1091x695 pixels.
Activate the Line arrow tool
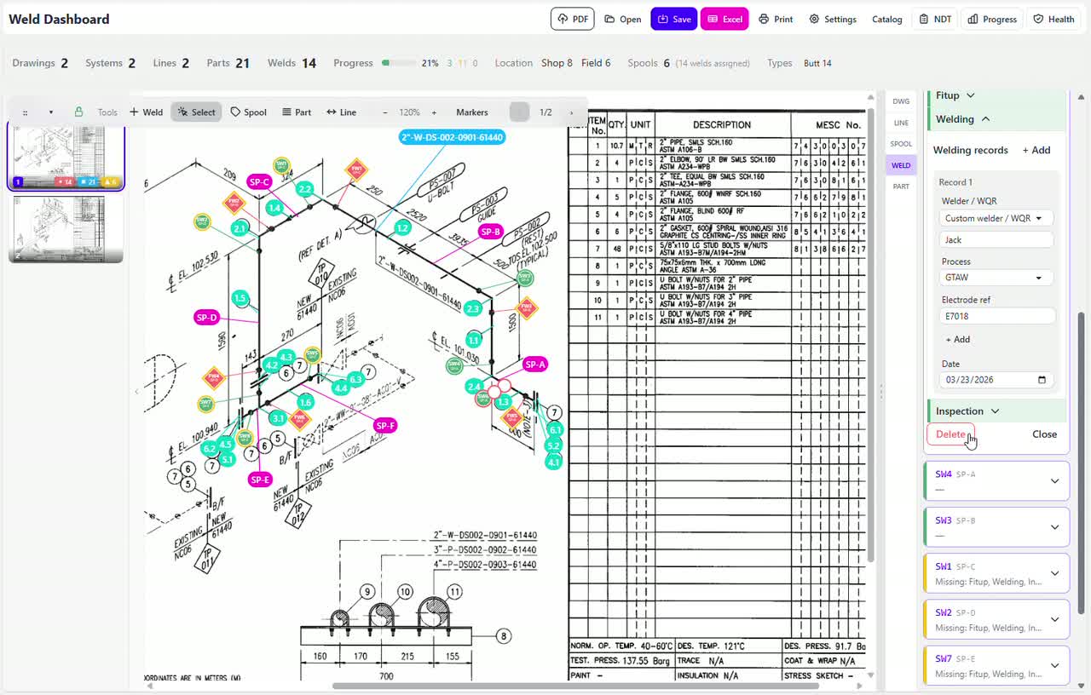(x=341, y=112)
